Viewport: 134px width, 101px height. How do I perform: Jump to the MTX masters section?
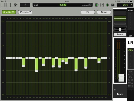point(131,86)
